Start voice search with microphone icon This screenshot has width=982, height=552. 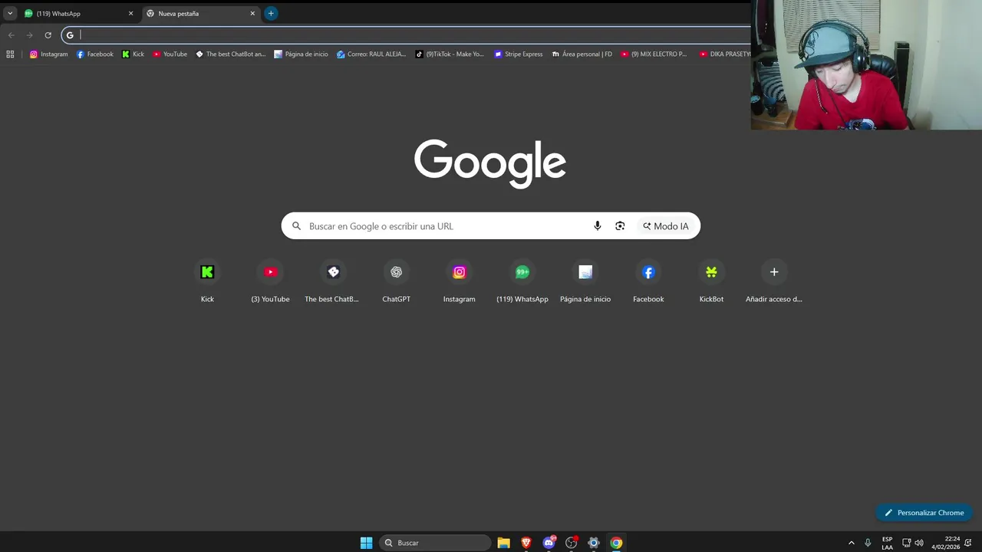pos(598,226)
